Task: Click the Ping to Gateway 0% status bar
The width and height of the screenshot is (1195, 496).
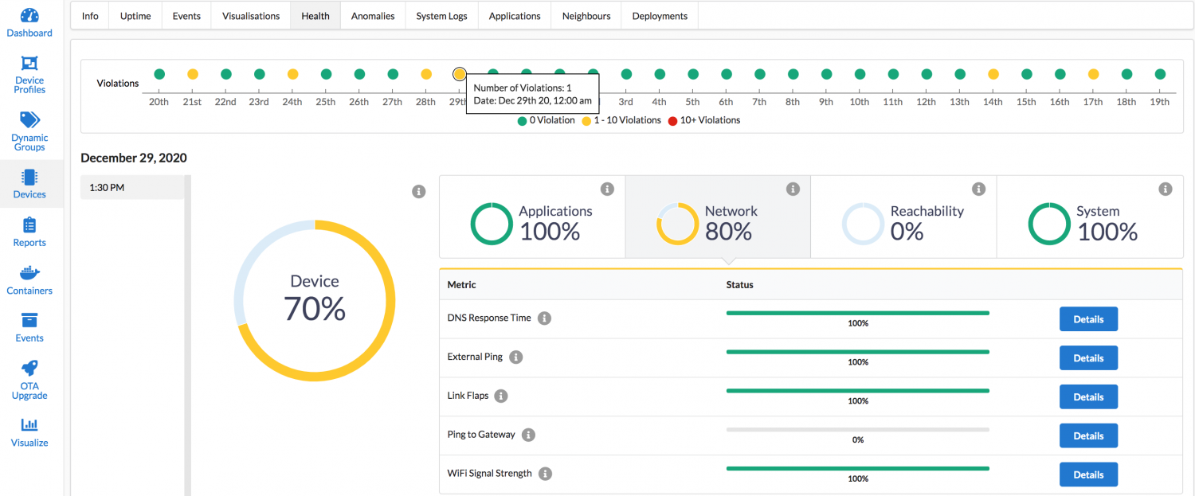Action: (x=858, y=430)
